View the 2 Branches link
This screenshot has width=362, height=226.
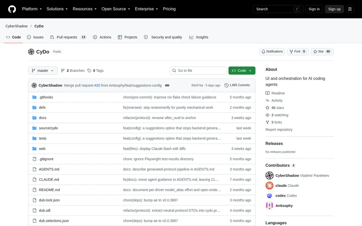tap(73, 71)
